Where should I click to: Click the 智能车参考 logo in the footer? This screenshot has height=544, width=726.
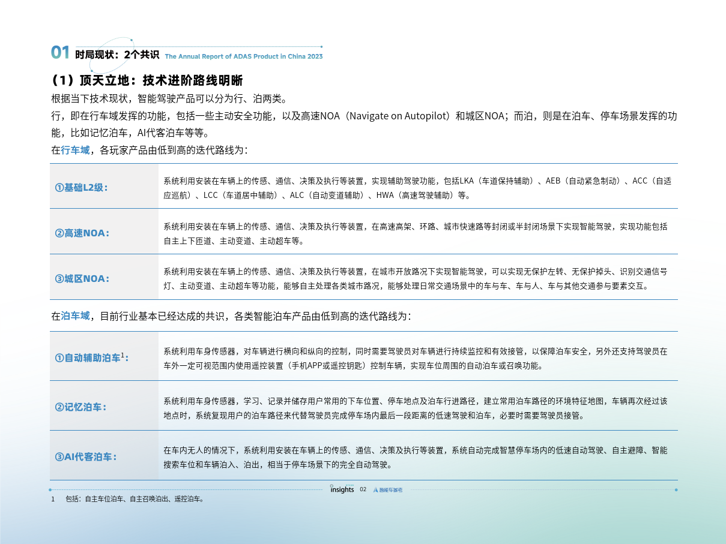click(388, 490)
